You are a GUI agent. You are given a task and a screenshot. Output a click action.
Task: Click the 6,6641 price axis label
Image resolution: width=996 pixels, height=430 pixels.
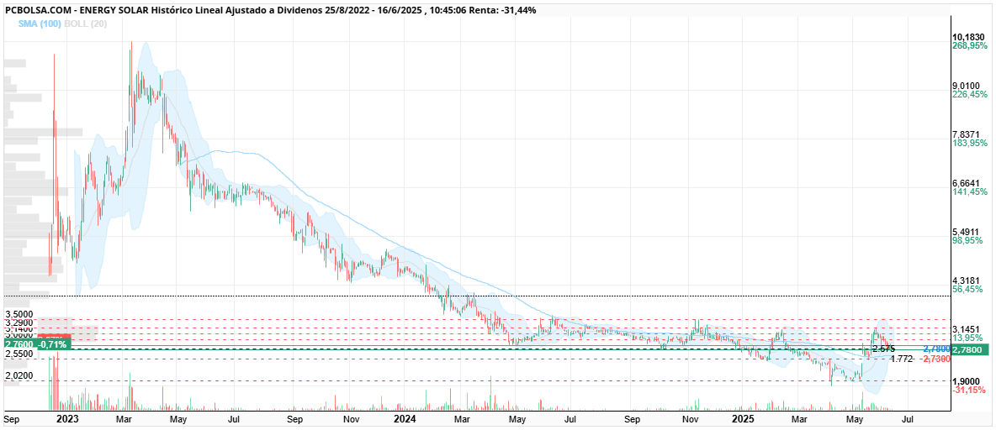(x=967, y=182)
